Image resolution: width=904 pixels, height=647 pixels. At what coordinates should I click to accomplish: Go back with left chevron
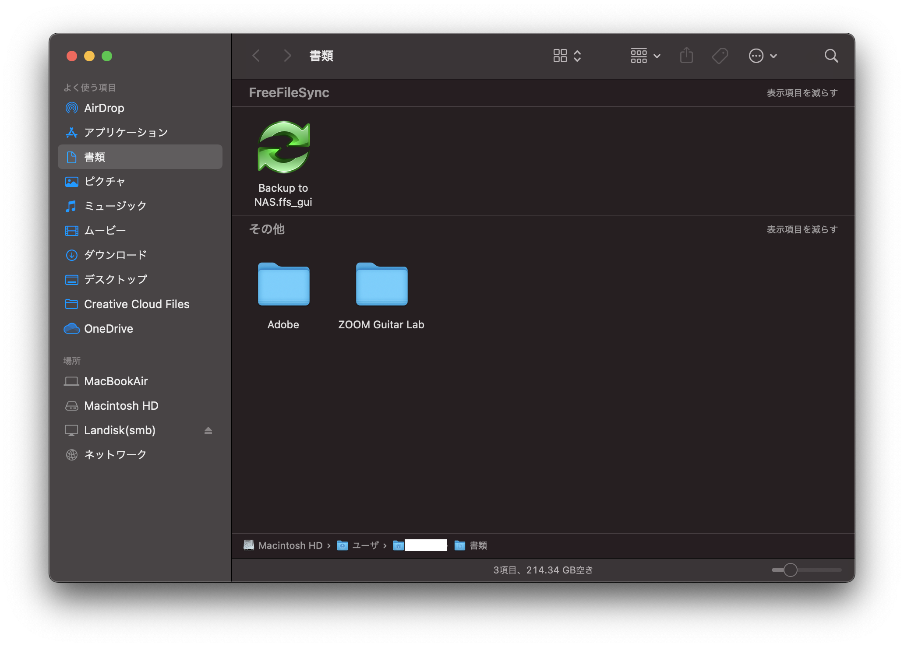click(x=257, y=56)
